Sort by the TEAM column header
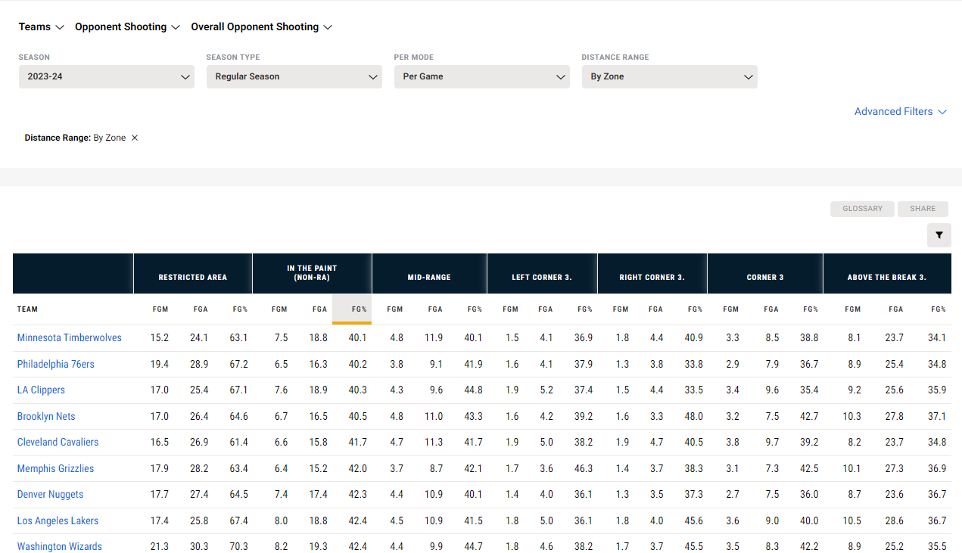Screen dimensions: 962x553 coord(27,309)
